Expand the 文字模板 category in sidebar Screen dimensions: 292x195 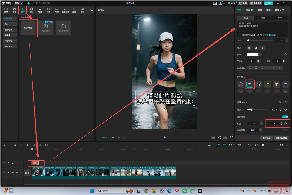tap(10, 41)
